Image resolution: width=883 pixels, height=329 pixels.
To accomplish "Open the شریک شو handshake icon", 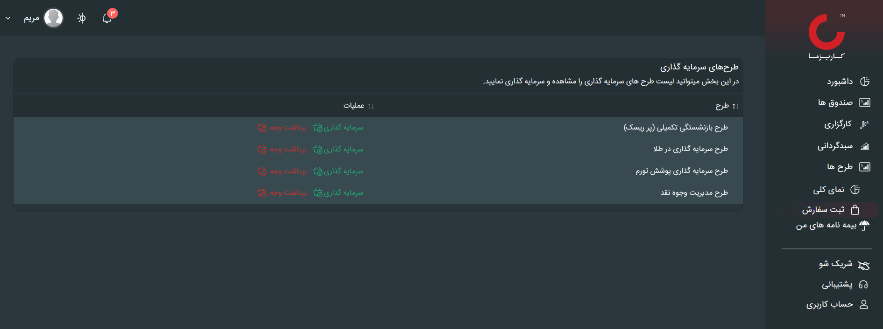I will [864, 265].
